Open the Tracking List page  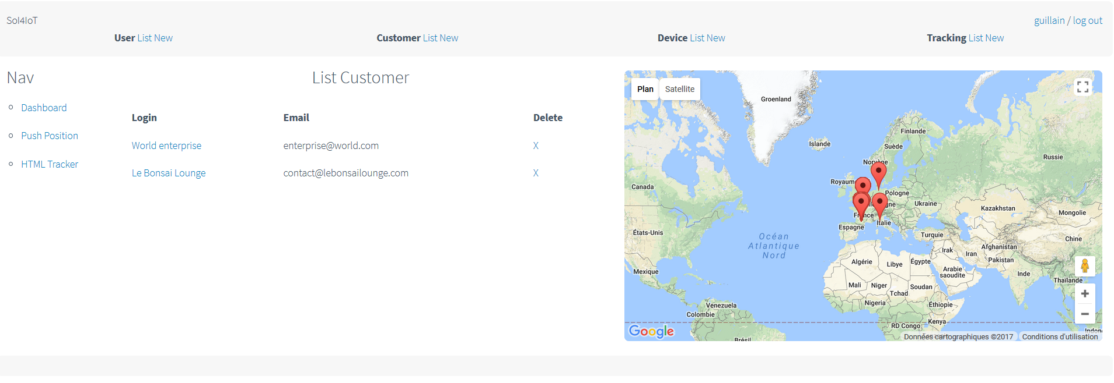click(x=976, y=38)
